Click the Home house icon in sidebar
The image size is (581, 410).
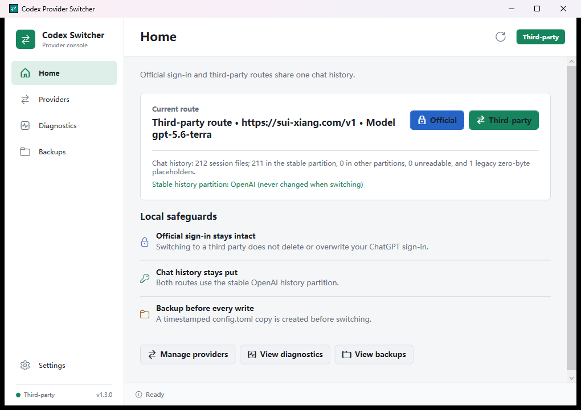coord(25,73)
